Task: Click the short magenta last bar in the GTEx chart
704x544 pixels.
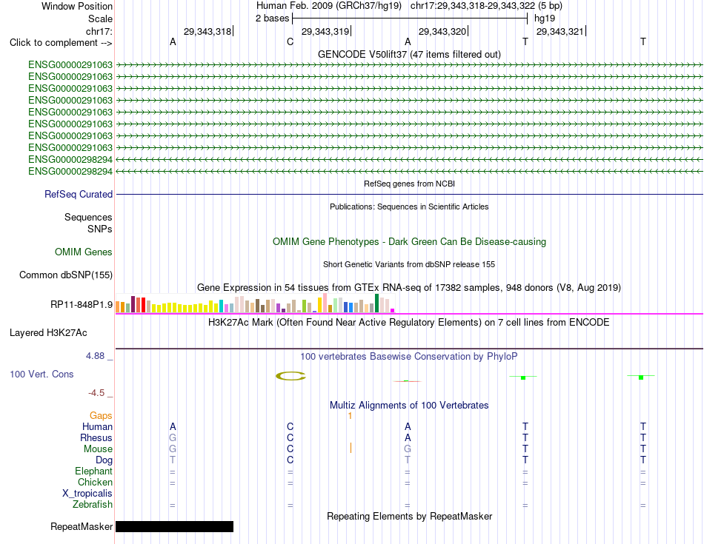Action: pyautogui.click(x=393, y=310)
